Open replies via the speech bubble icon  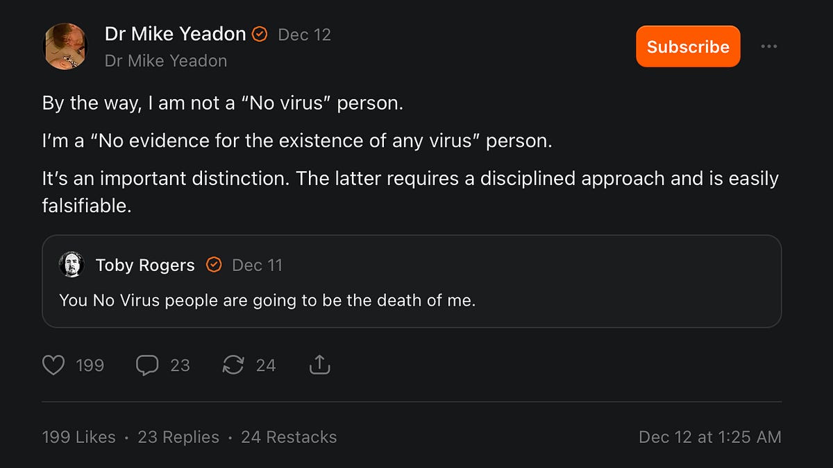pyautogui.click(x=147, y=365)
